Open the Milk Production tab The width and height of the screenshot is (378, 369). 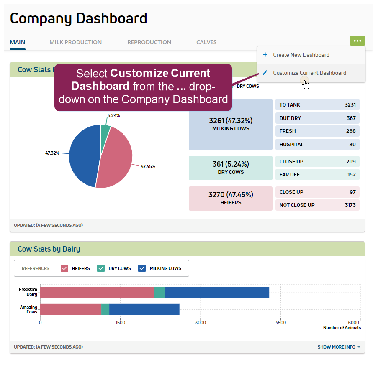(75, 42)
